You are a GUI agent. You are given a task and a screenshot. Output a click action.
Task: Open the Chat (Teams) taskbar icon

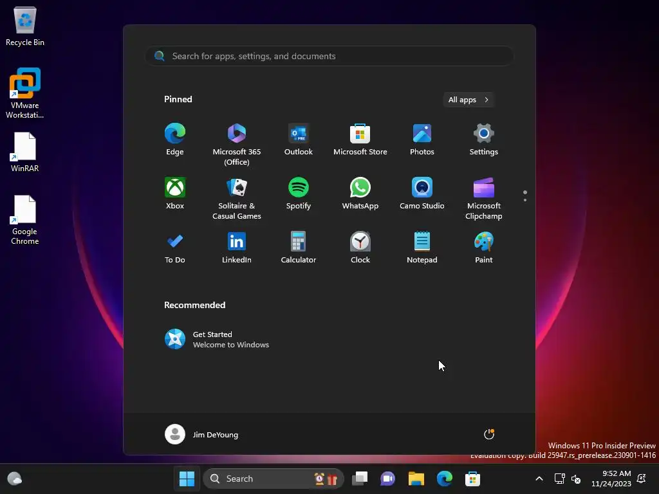387,479
